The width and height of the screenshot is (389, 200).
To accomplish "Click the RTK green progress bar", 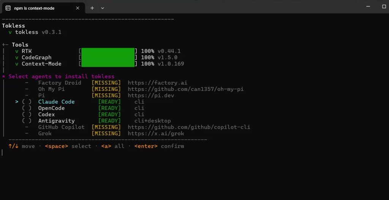I will tap(108, 51).
